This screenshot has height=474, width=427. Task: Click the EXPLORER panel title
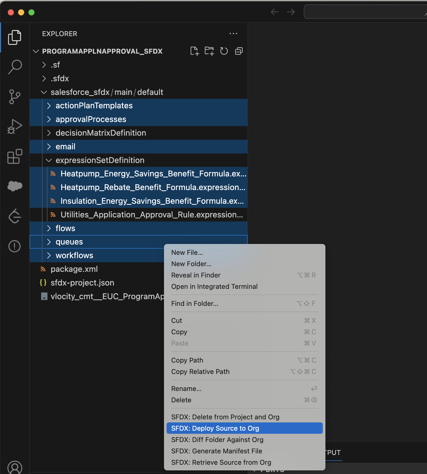point(60,34)
